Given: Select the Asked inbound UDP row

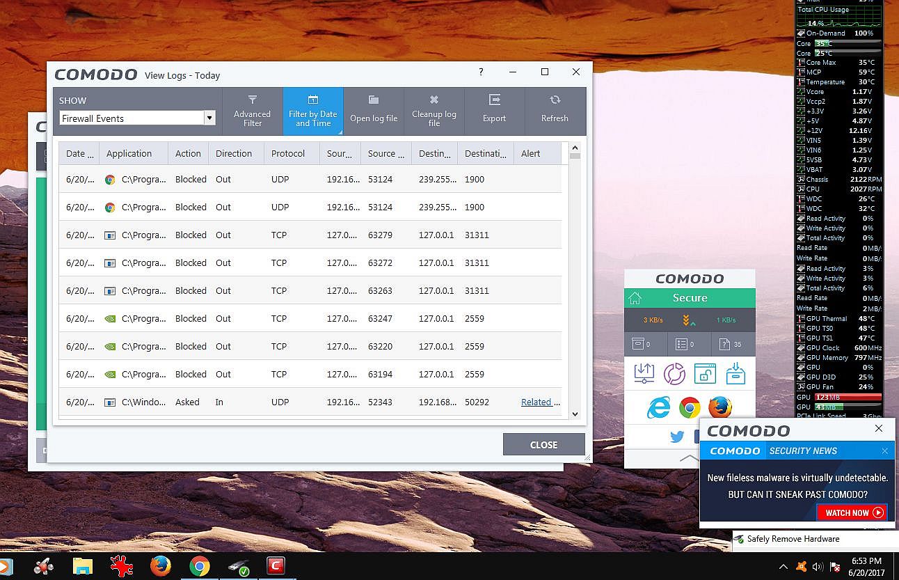Looking at the screenshot, I should [x=310, y=402].
